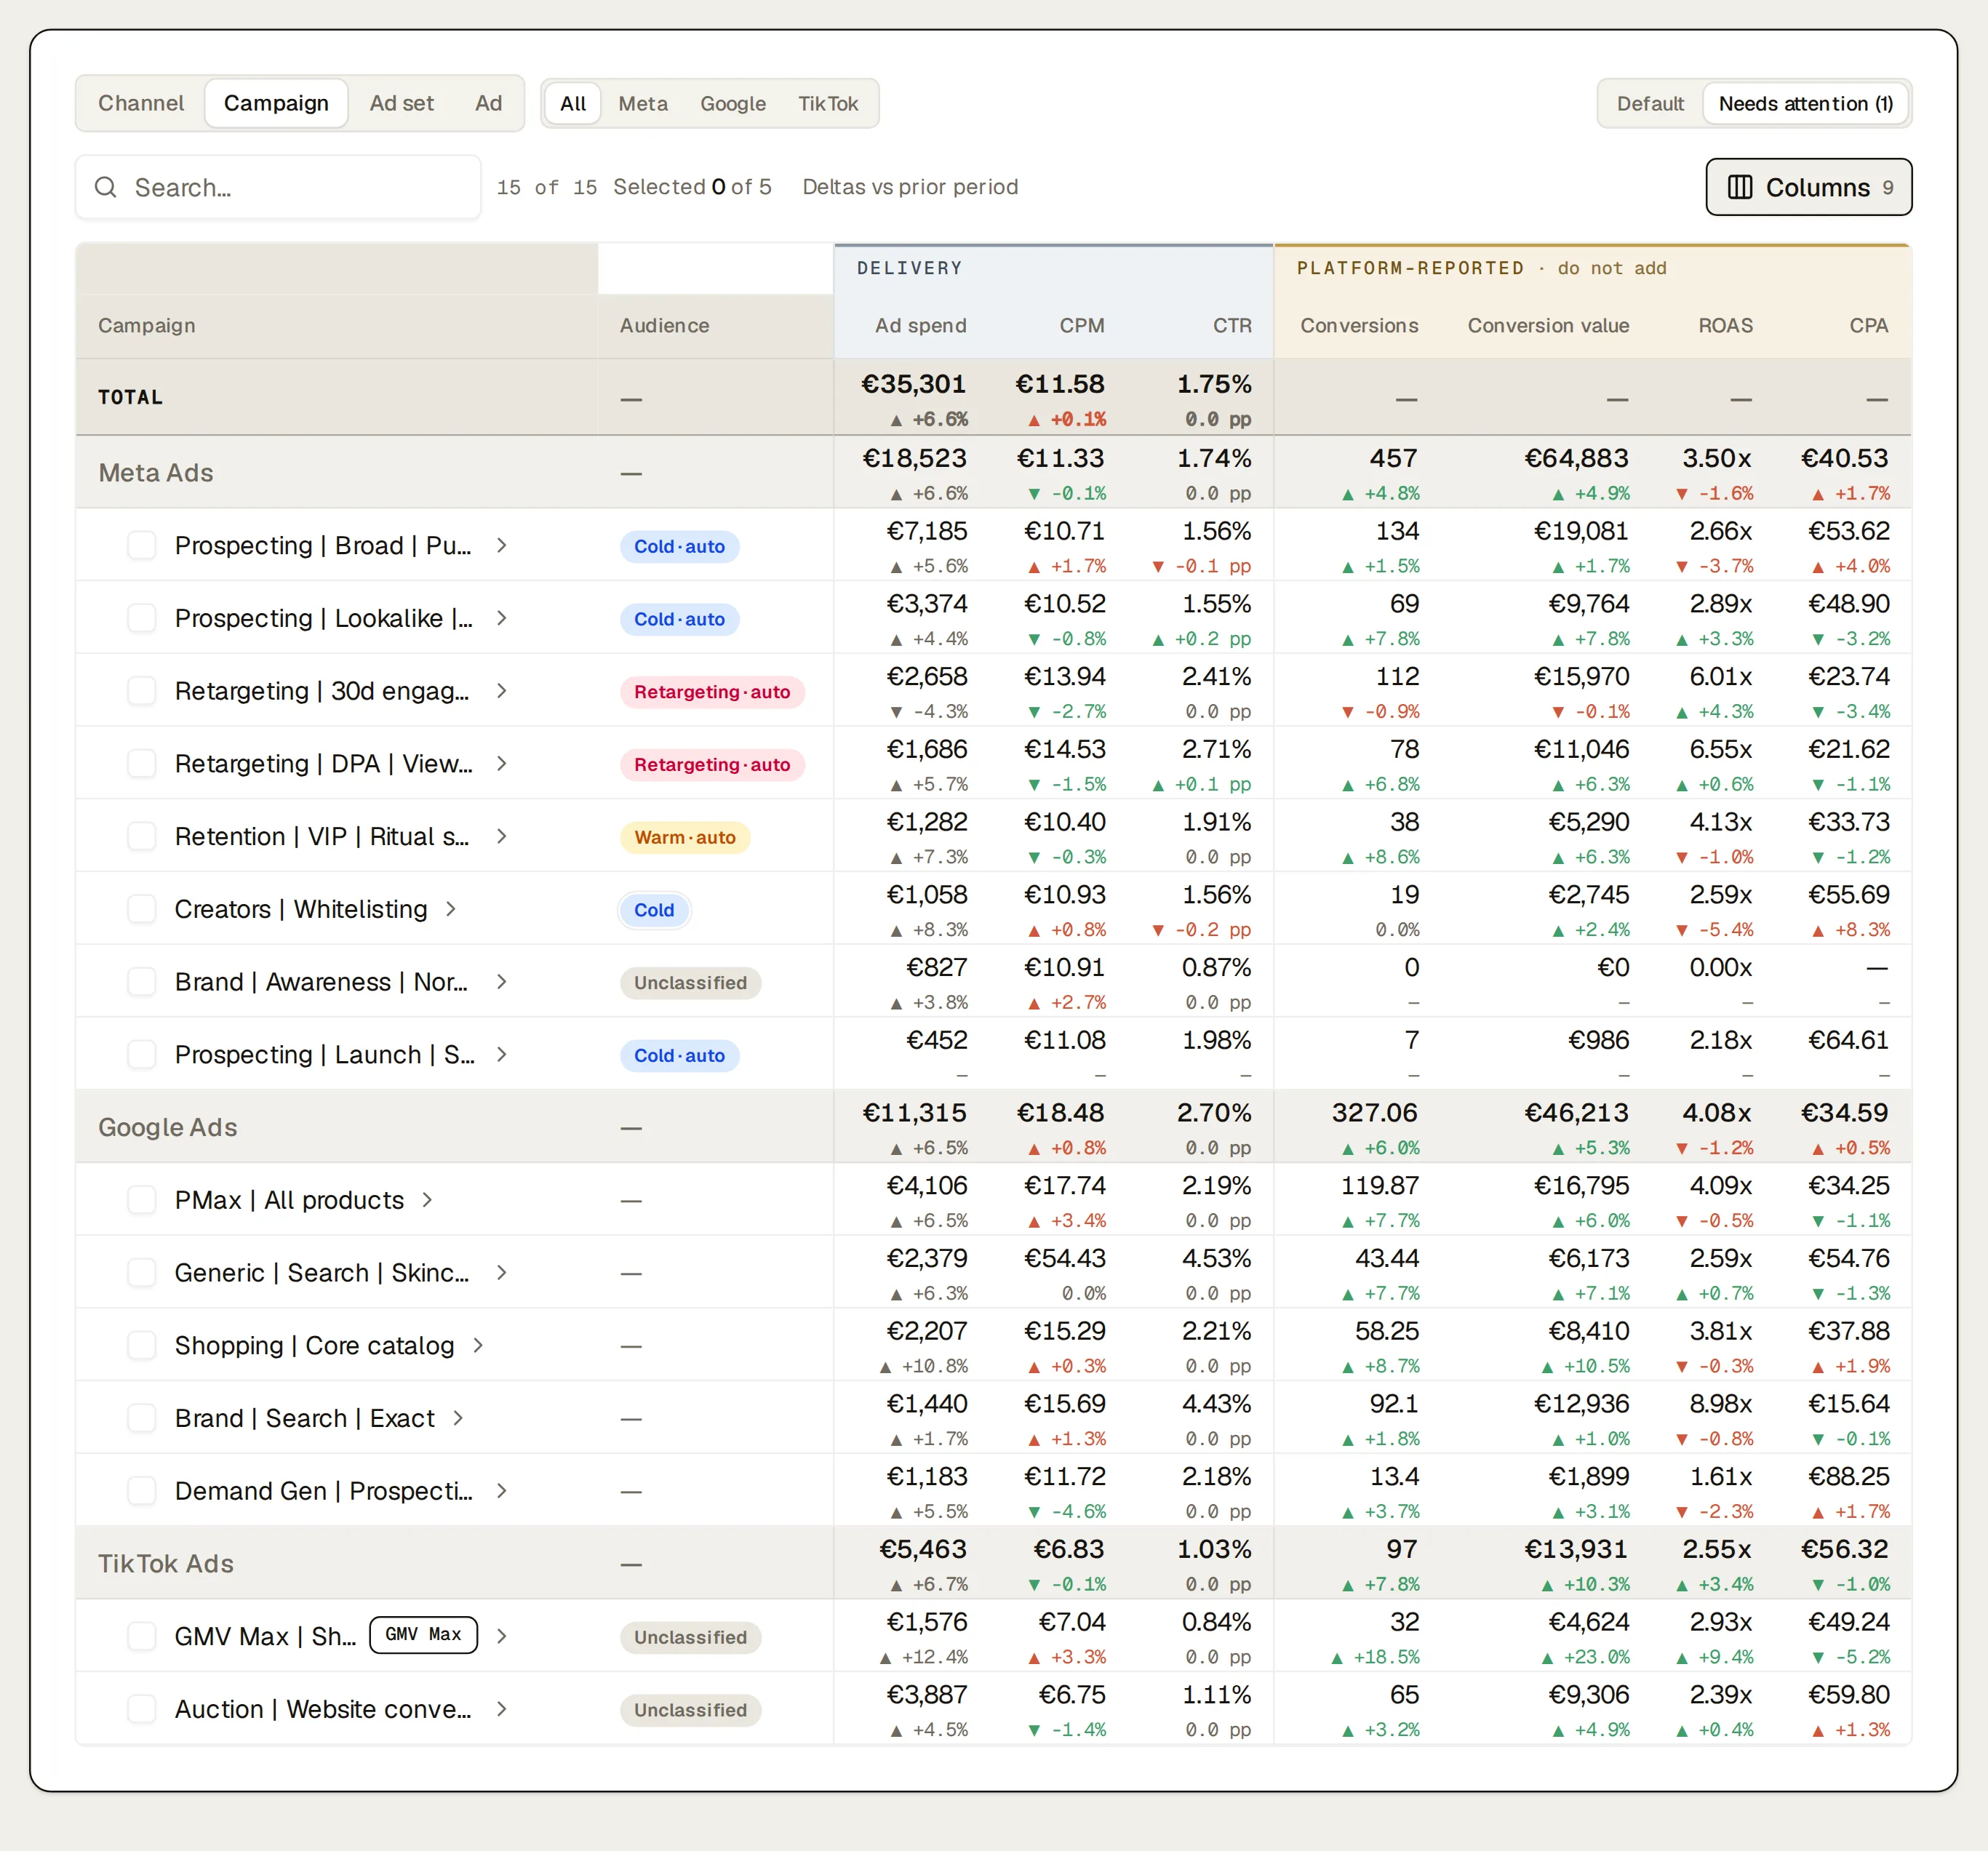Focus the Search input field
This screenshot has height=1851, width=1988.
pyautogui.click(x=278, y=187)
